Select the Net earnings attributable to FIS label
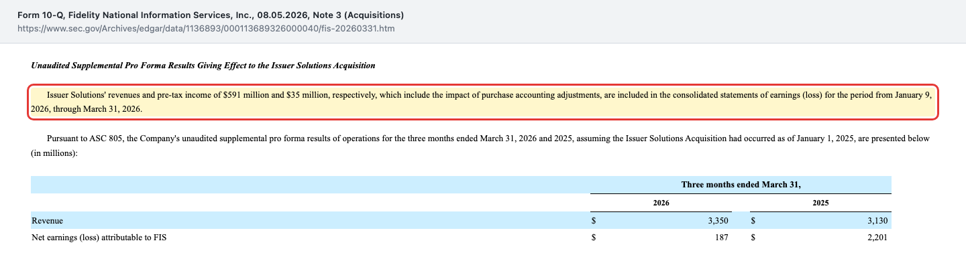This screenshot has height=261, width=966. pyautogui.click(x=99, y=238)
